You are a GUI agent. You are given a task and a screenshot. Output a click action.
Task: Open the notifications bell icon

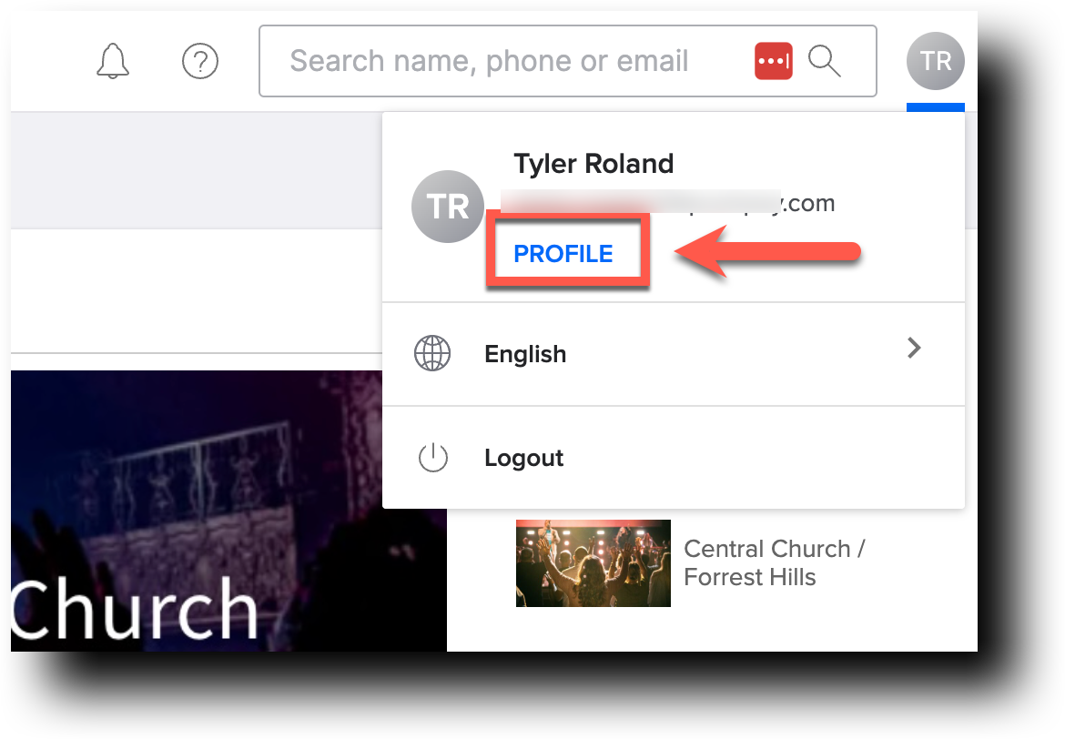click(x=112, y=60)
